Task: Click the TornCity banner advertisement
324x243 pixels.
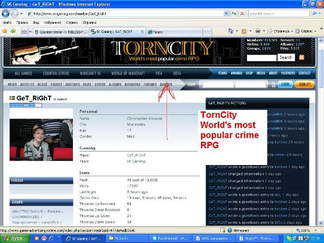Action: 126,51
